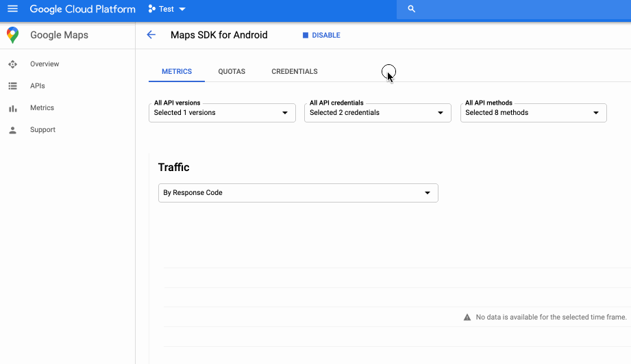Click the Google Cloud Platform title
The width and height of the screenshot is (631, 364).
pos(82,9)
